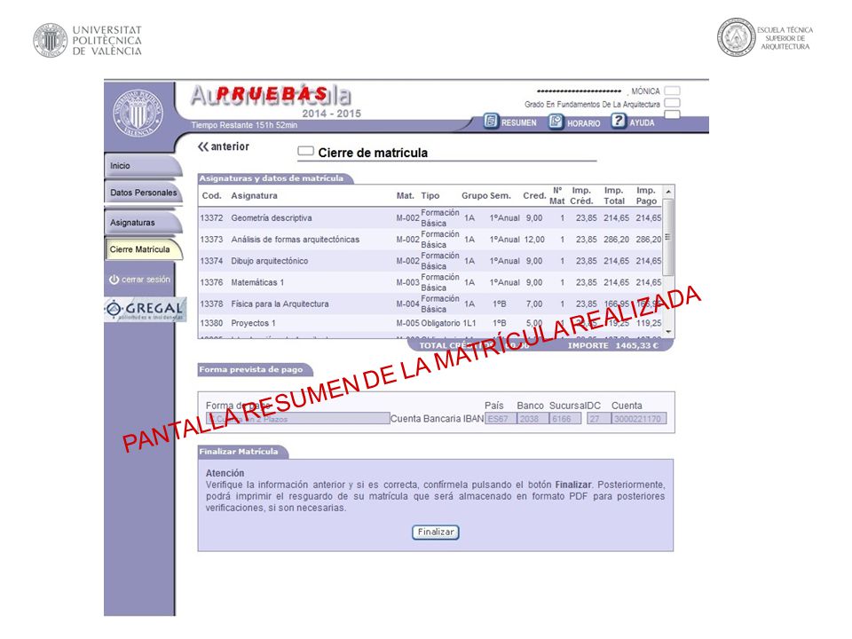The height and width of the screenshot is (639, 852).
Task: Click the subjects table scroll down arrow
Action: coord(668,331)
